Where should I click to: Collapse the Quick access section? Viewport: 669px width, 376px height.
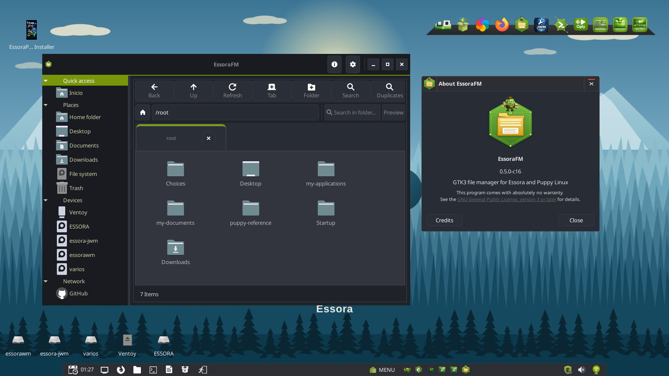click(x=46, y=81)
